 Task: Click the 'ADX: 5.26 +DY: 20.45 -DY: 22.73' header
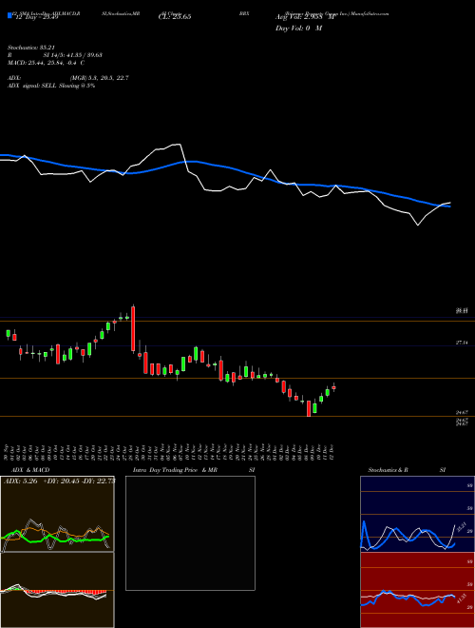59,481
